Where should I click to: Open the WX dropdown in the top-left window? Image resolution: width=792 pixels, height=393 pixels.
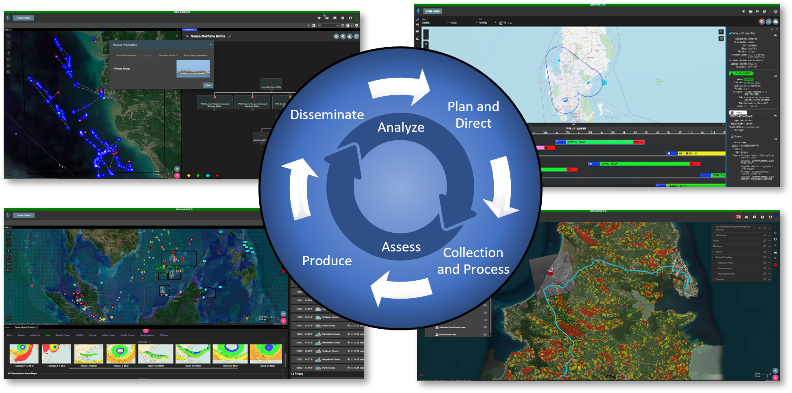pyautogui.click(x=328, y=25)
